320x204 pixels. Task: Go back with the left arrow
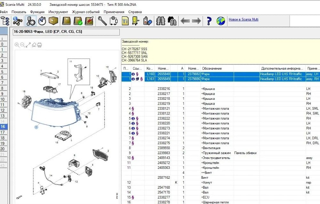pyautogui.click(x=185, y=21)
